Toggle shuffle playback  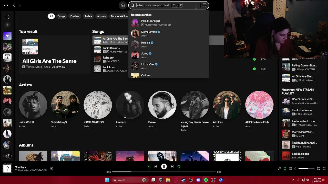[x=149, y=167]
